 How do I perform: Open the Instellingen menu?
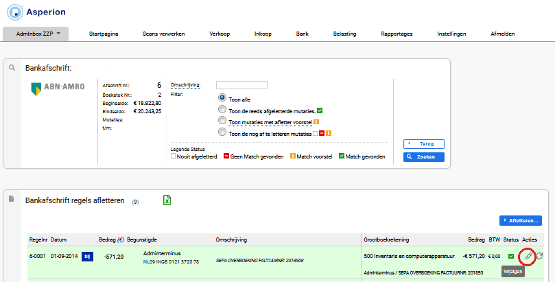point(451,34)
